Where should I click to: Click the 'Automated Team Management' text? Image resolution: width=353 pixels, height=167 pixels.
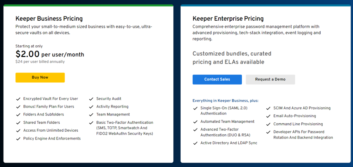pyautogui.click(x=228, y=122)
